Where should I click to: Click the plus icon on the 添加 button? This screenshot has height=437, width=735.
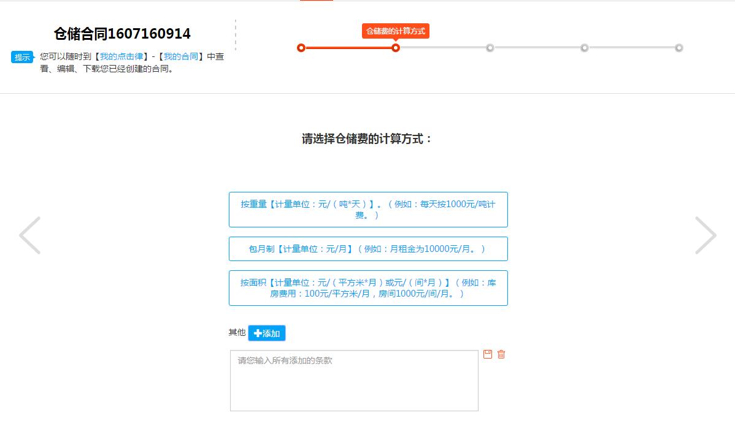258,333
